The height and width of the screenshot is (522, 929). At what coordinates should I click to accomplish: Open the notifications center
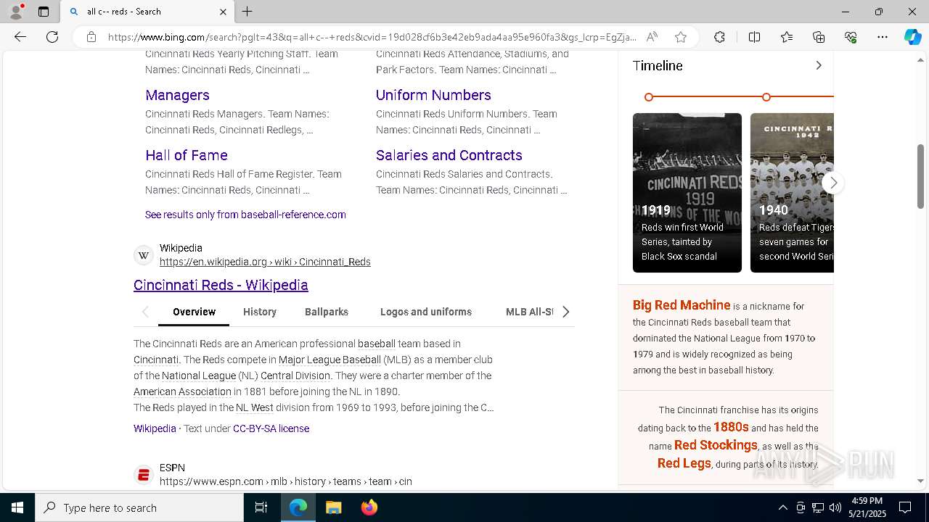(x=905, y=507)
